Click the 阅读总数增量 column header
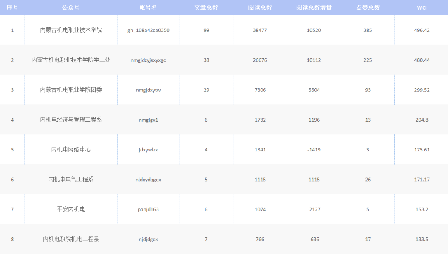 (x=314, y=7)
